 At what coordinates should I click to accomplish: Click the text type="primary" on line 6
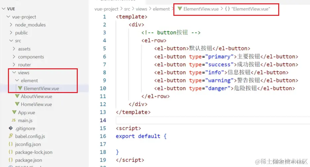coord(211,56)
